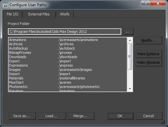Image resolution: width=168 pixels, height=127 pixels.
Task: Click the 3ds Max application icon in title bar
Action: click(x=5, y=5)
